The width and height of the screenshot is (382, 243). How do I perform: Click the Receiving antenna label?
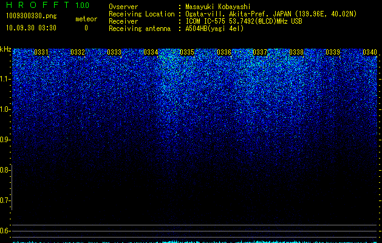[140, 29]
